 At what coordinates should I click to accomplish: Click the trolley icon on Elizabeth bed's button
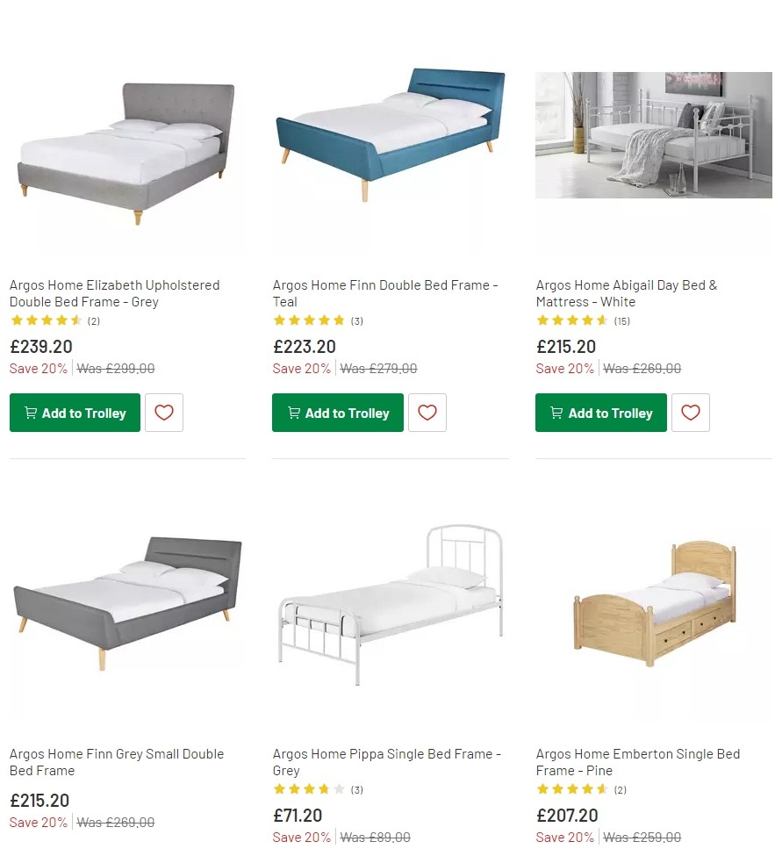point(31,413)
